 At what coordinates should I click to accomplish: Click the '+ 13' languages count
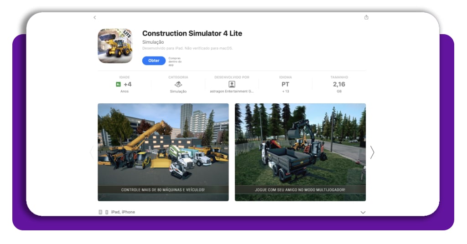(x=285, y=91)
